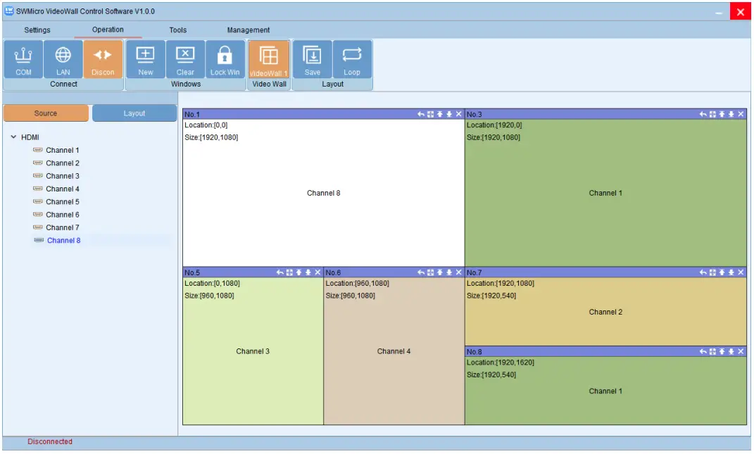Clear all windows with the Clear icon
The image size is (754, 454).
pyautogui.click(x=185, y=59)
